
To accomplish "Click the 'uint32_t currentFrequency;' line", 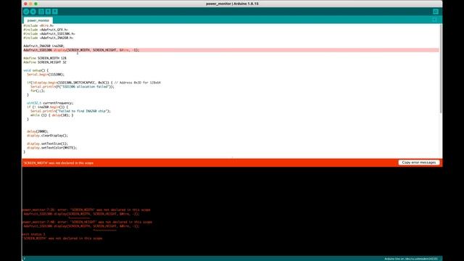I will tap(50, 103).
